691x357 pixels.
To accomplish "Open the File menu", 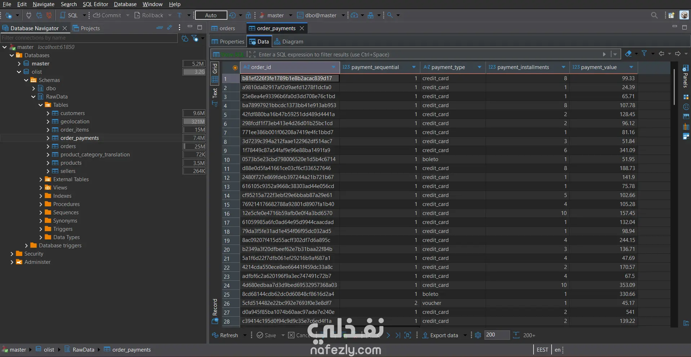I will [x=7, y=4].
